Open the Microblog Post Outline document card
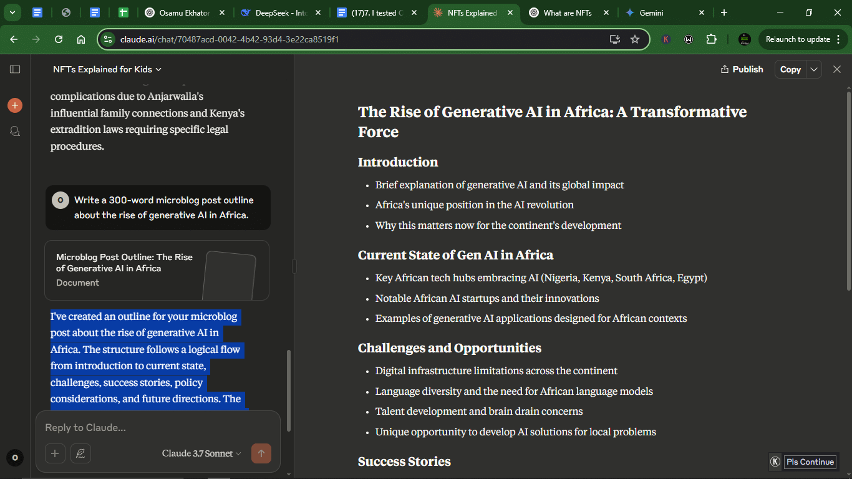Screen dimensions: 852x479 pos(157,270)
